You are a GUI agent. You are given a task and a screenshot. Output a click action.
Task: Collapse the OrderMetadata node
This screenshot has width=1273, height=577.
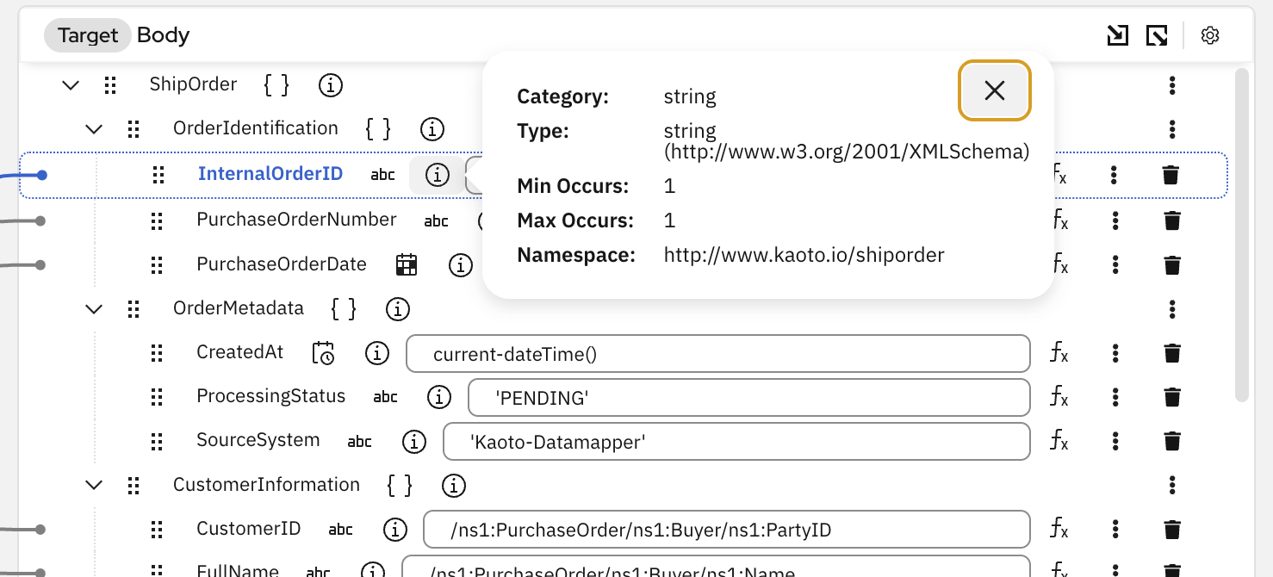point(94,308)
